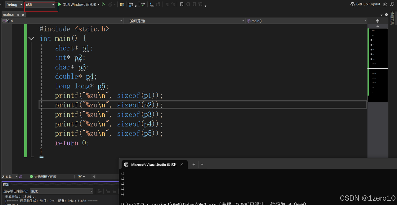Image resolution: width=397 pixels, height=205 pixels.
Task: Open the document tab list arrow
Action: coord(381,15)
